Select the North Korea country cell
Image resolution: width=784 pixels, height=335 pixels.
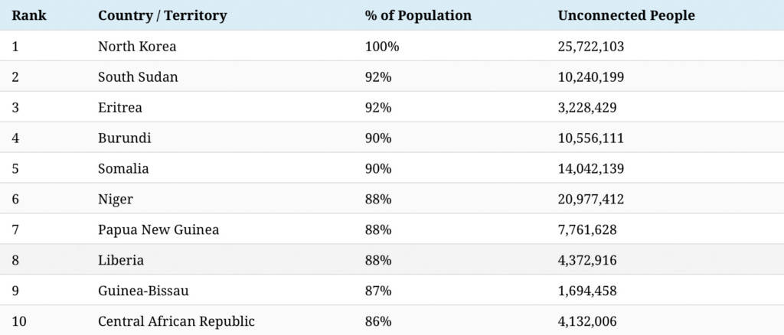[137, 46]
